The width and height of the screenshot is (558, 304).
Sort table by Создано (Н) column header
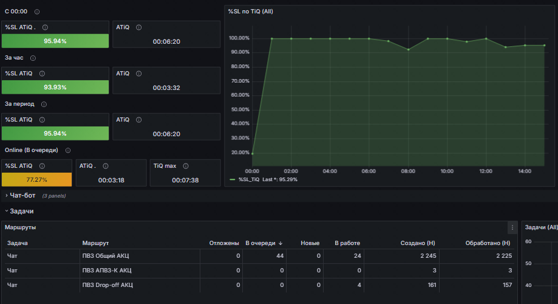(x=418, y=243)
